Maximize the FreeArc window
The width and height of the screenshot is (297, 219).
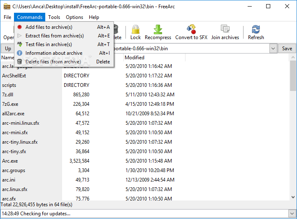[x=268, y=6]
